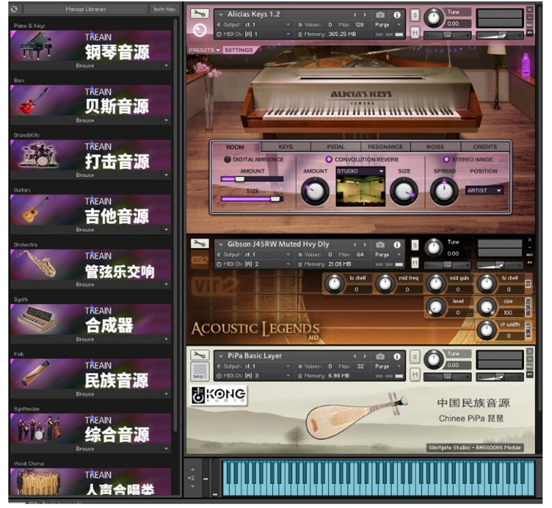The width and height of the screenshot is (552, 508).
Task: Enable the Digital Ambience toggle
Action: click(x=227, y=159)
